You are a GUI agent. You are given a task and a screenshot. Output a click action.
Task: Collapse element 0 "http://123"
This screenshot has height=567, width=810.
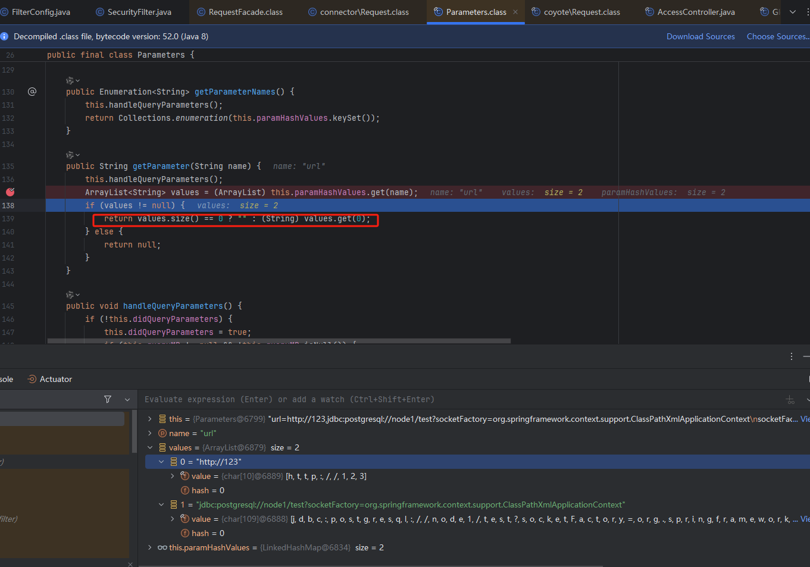(x=161, y=462)
